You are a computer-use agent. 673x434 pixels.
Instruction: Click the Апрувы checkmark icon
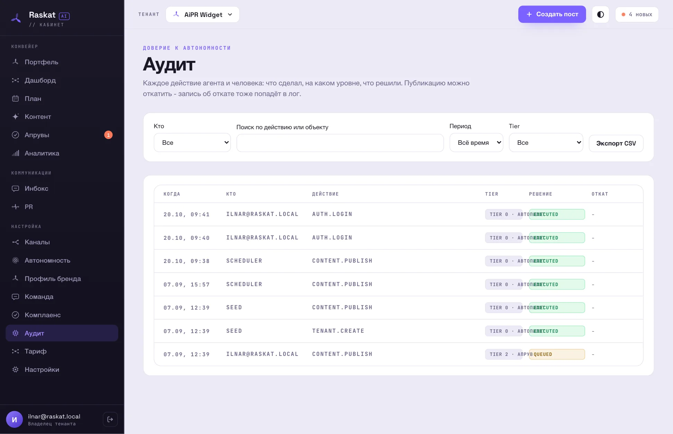pos(15,135)
